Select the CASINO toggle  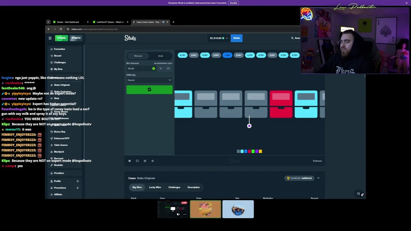pos(61,38)
